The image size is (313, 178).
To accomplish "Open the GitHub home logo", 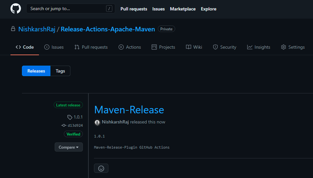I will pos(16,8).
